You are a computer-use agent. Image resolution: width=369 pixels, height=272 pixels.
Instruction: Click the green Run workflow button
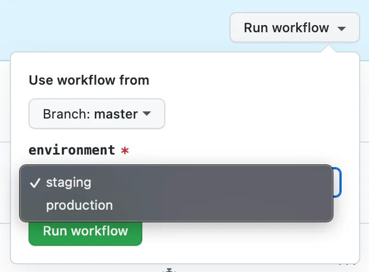coord(85,231)
